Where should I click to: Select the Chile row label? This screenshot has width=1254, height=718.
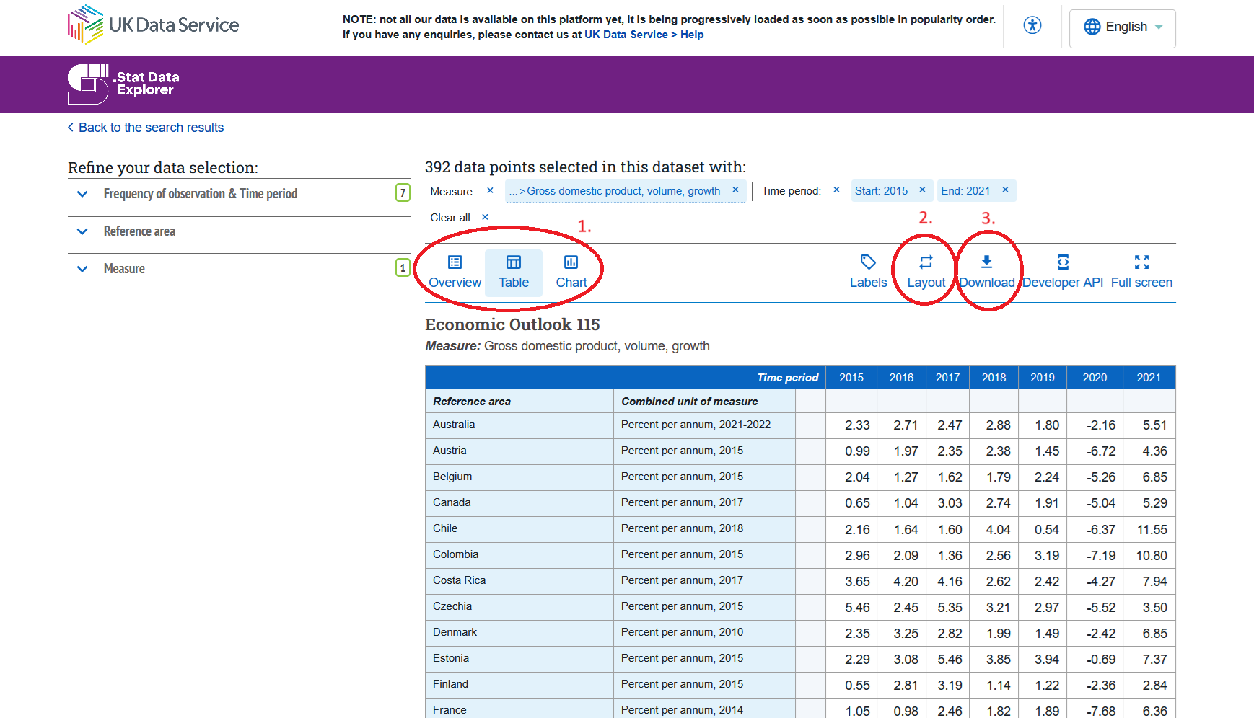445,528
